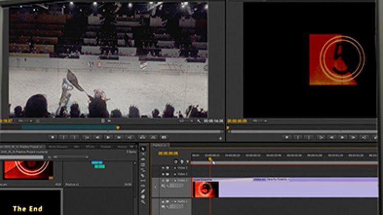
Task: Step forward one frame in Program monitor
Action: [x=353, y=138]
